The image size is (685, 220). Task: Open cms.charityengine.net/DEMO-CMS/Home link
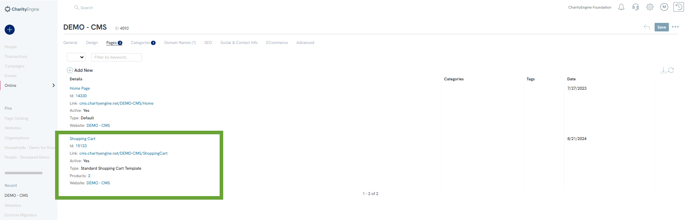coord(116,103)
